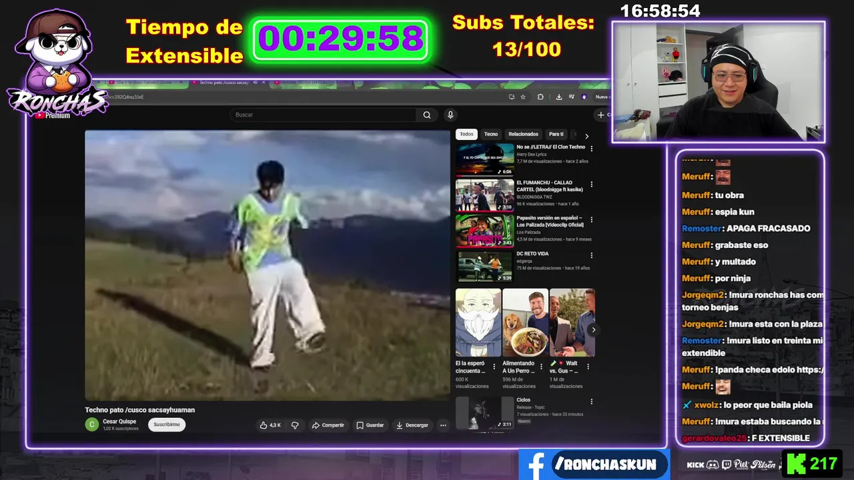854x480 pixels.
Task: Open Cesar Quispe channel name link
Action: [119, 421]
